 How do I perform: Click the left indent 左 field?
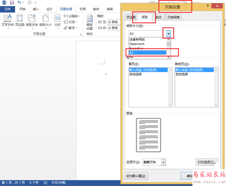point(114,22)
